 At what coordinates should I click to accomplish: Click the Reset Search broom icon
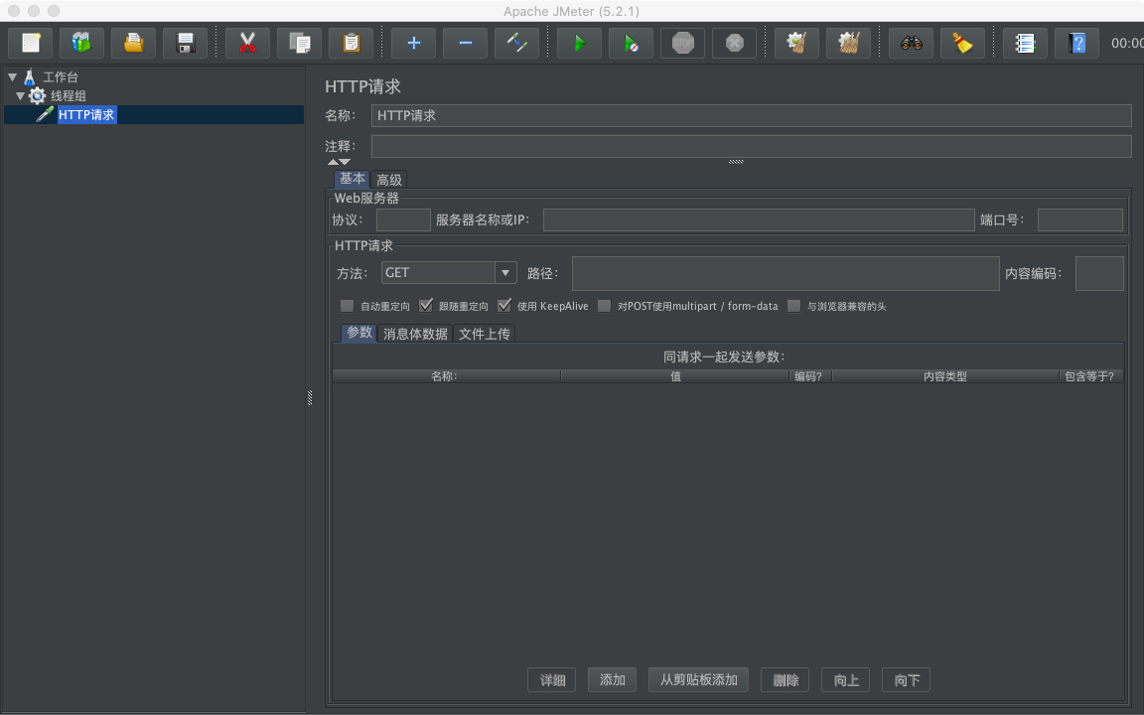(963, 43)
